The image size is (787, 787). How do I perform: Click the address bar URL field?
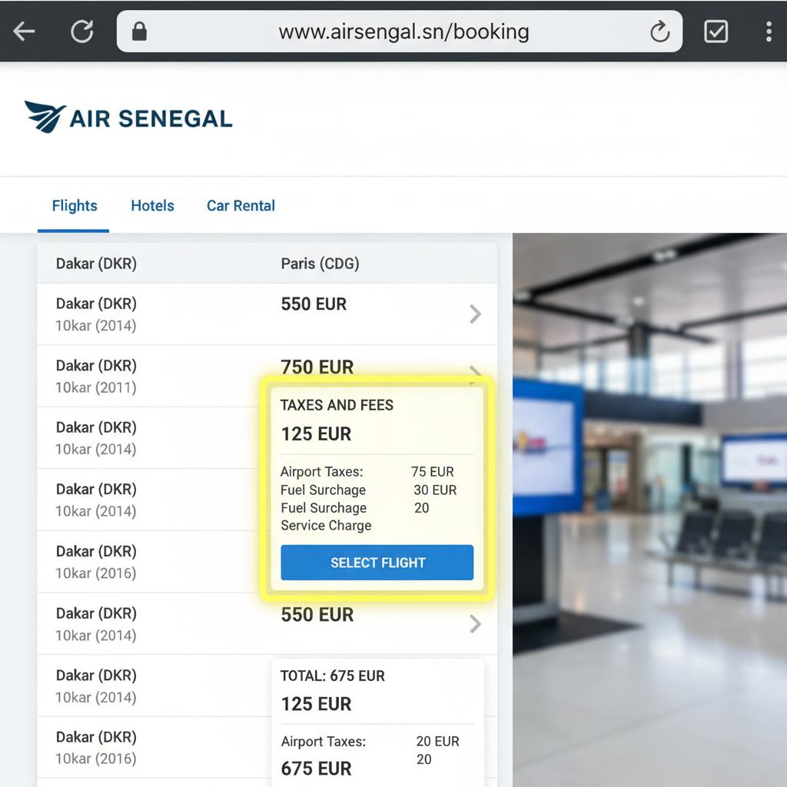click(403, 32)
